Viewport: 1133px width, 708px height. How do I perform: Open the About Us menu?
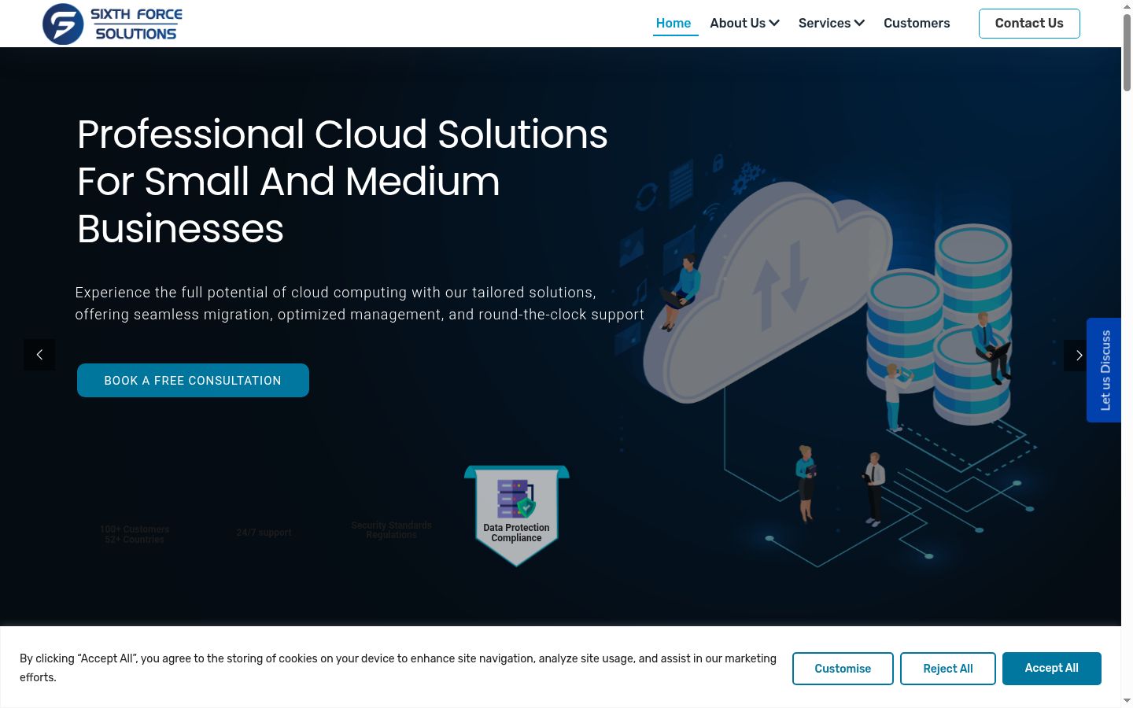click(x=744, y=23)
